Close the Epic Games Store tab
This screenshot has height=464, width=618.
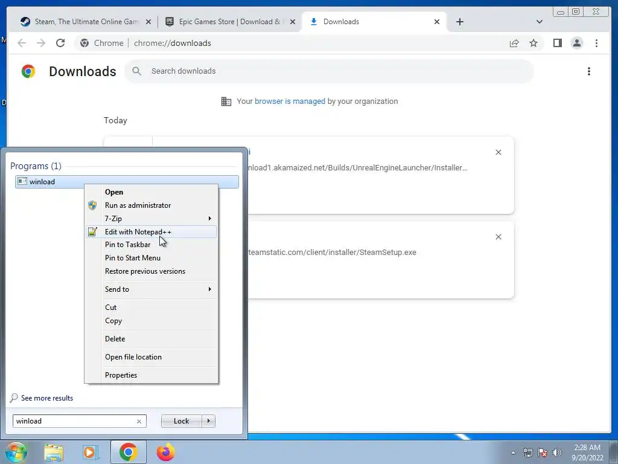pyautogui.click(x=293, y=22)
